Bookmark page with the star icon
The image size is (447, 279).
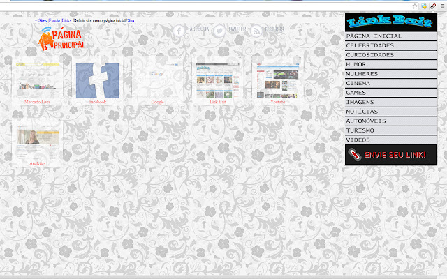[415, 6]
